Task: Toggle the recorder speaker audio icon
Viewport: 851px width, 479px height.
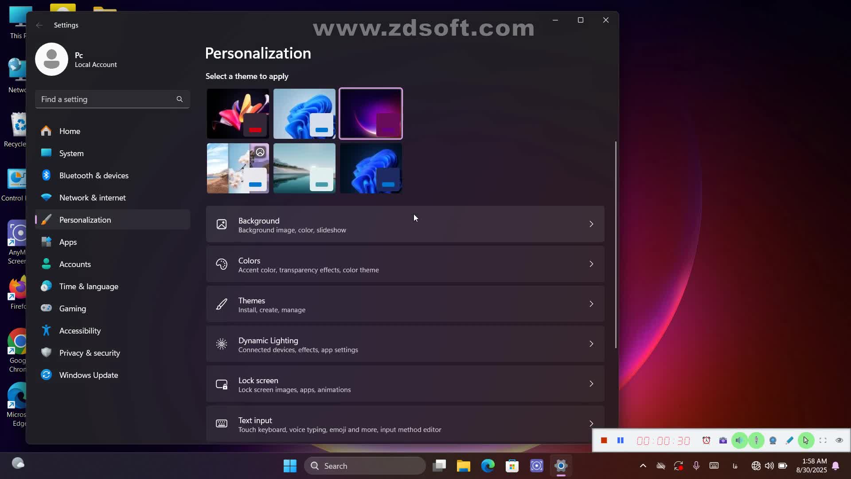Action: point(739,440)
